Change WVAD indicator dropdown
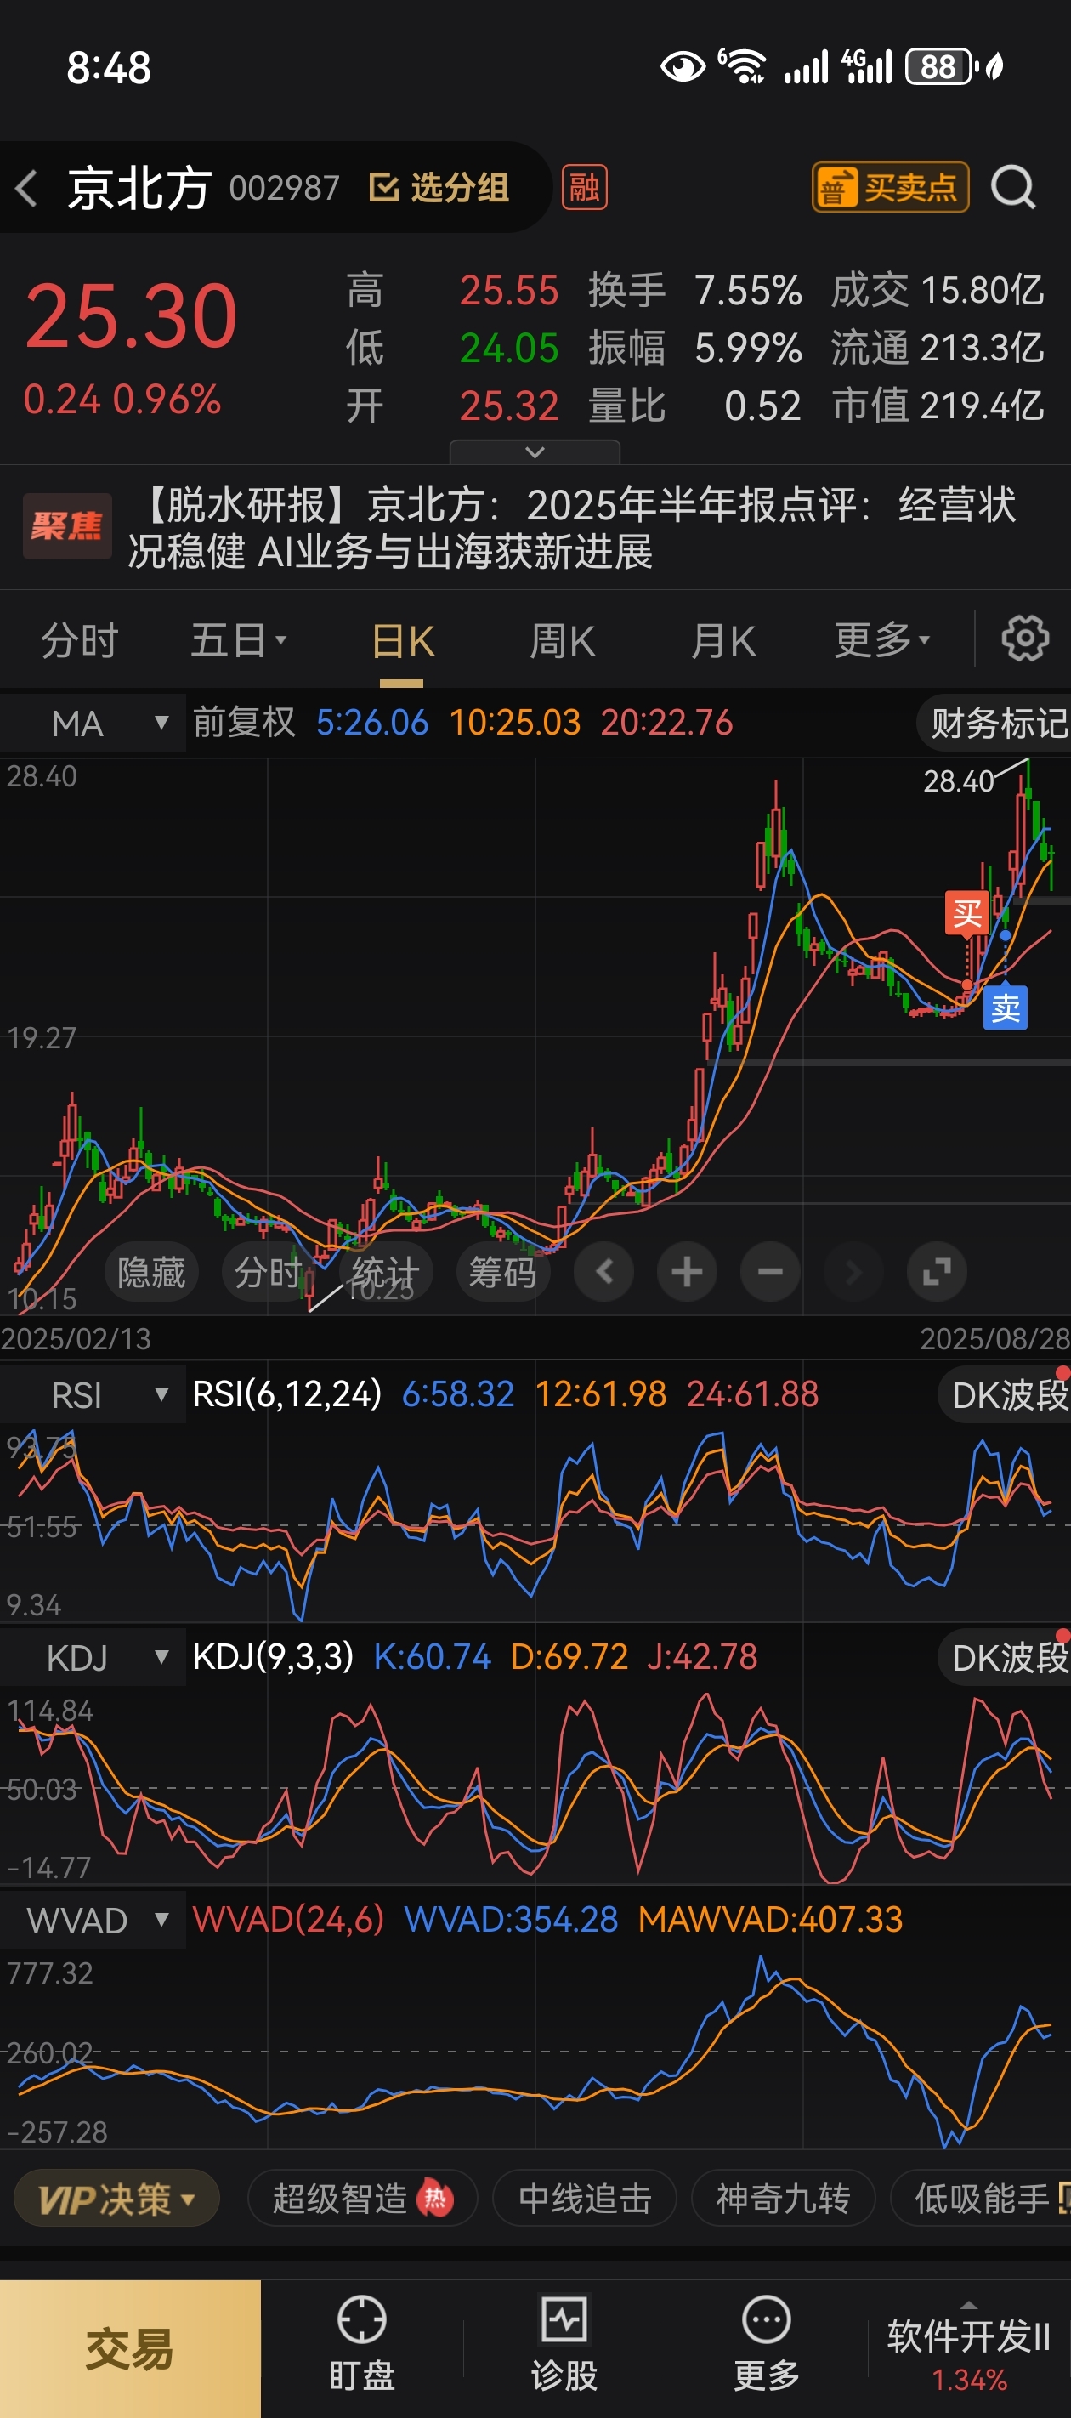This screenshot has height=2418, width=1071. coord(93,1921)
